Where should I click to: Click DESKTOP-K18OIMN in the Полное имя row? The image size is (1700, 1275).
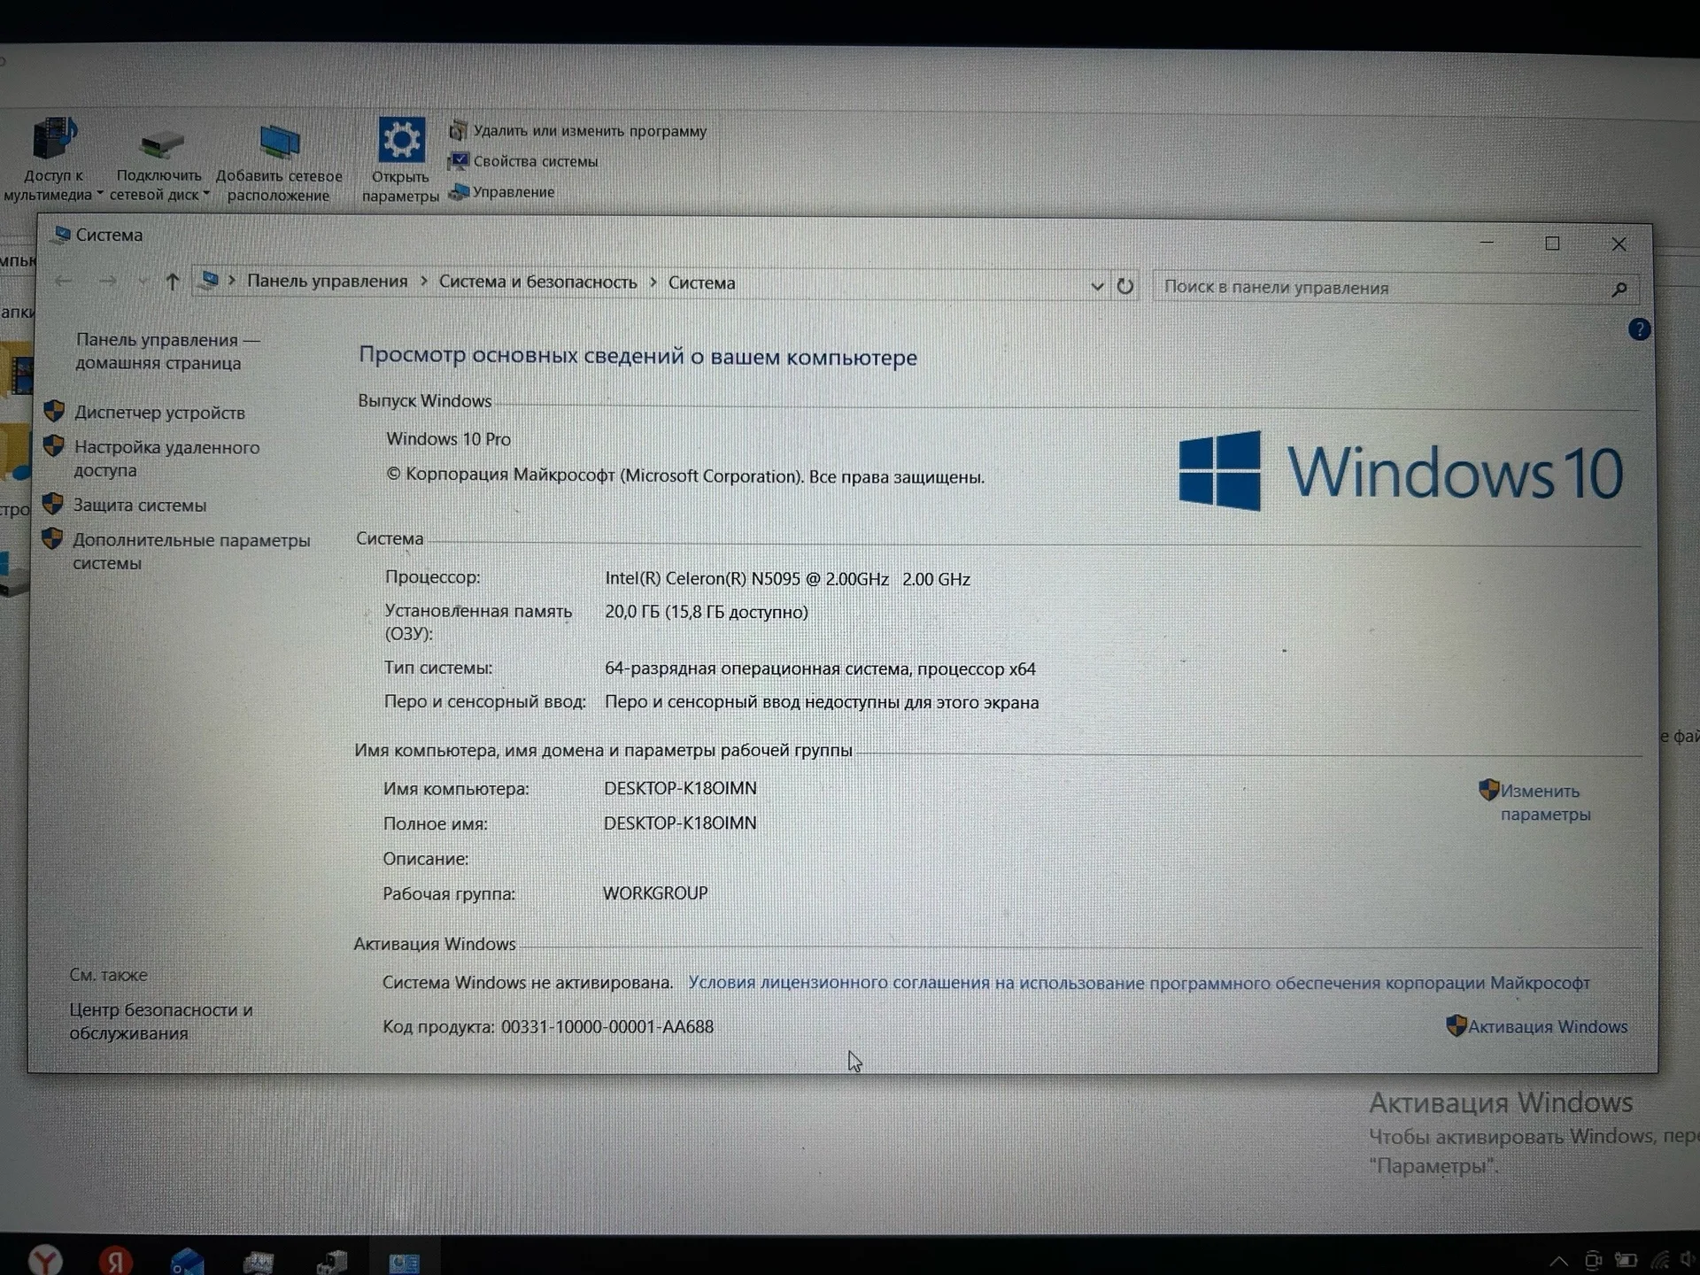point(680,823)
